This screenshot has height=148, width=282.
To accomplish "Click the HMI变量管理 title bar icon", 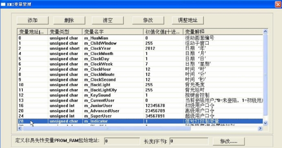I will pyautogui.click(x=3, y=4).
